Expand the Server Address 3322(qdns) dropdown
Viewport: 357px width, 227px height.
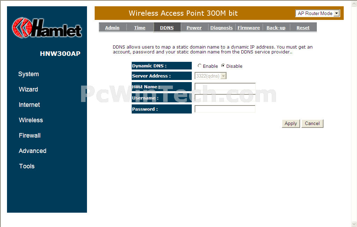pos(211,76)
